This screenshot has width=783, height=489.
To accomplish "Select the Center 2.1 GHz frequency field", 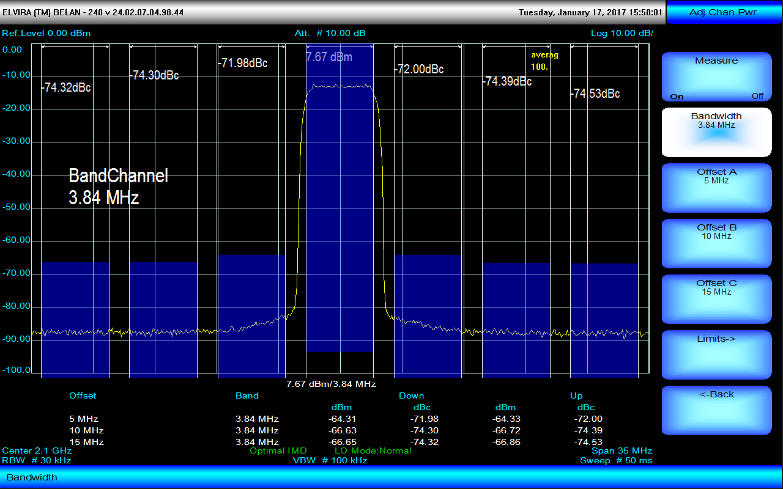I will 32,450.
